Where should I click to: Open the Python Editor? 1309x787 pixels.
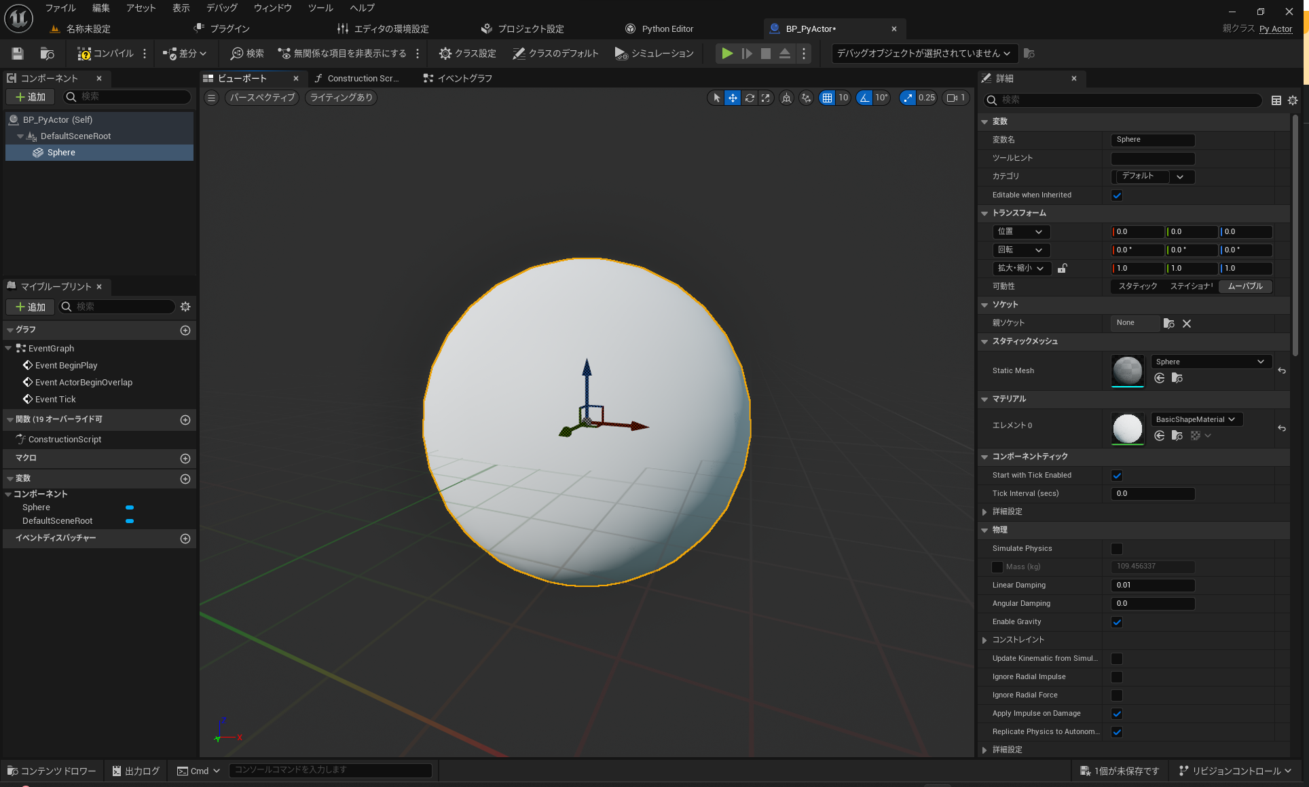click(x=659, y=28)
